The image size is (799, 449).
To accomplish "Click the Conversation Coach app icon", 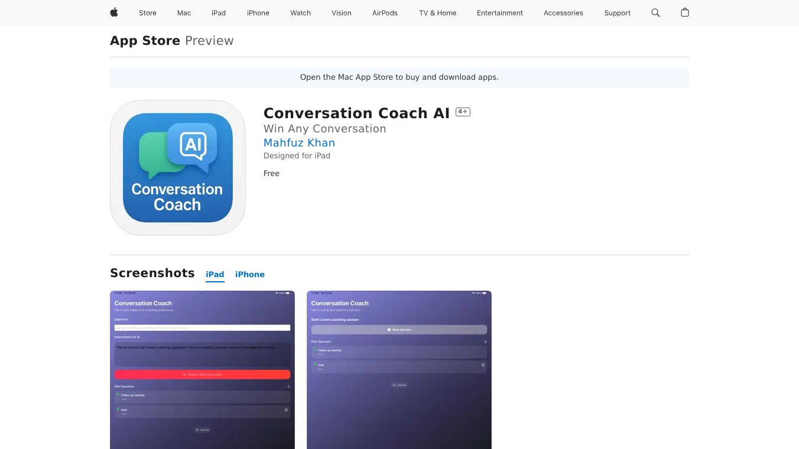I will point(178,168).
